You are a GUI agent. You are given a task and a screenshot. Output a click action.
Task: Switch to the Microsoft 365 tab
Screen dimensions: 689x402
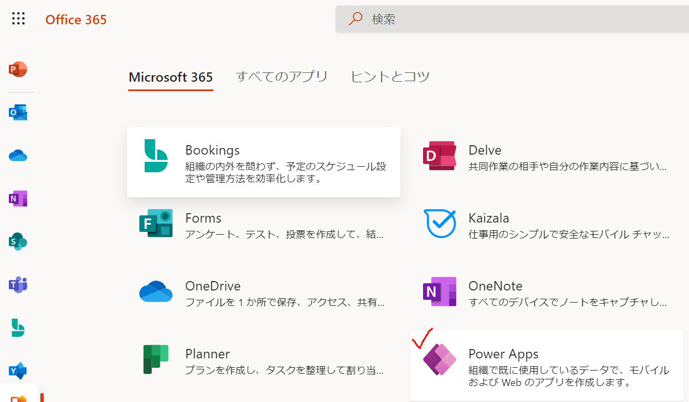click(170, 77)
